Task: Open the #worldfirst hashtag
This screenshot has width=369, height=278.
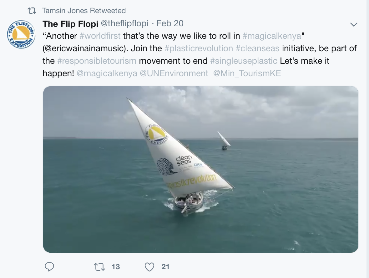Action: [x=100, y=36]
